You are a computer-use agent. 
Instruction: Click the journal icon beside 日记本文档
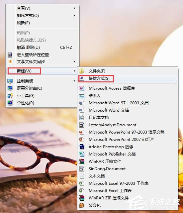82,118
